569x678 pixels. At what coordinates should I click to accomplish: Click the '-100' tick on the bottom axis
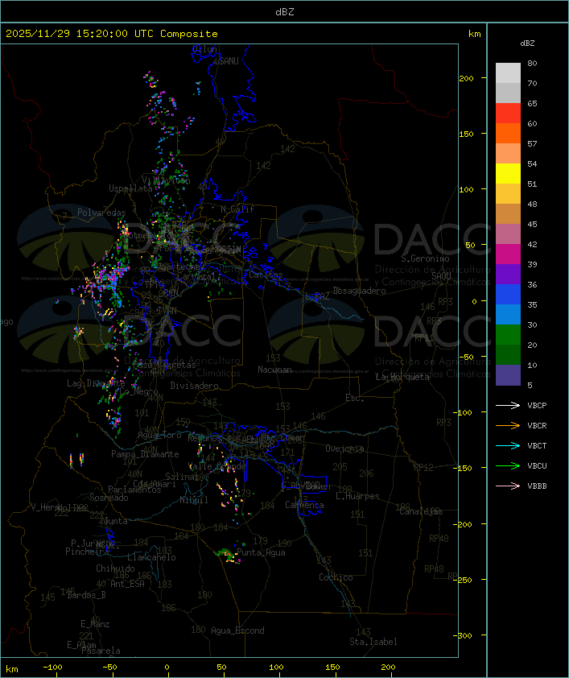tap(52, 668)
